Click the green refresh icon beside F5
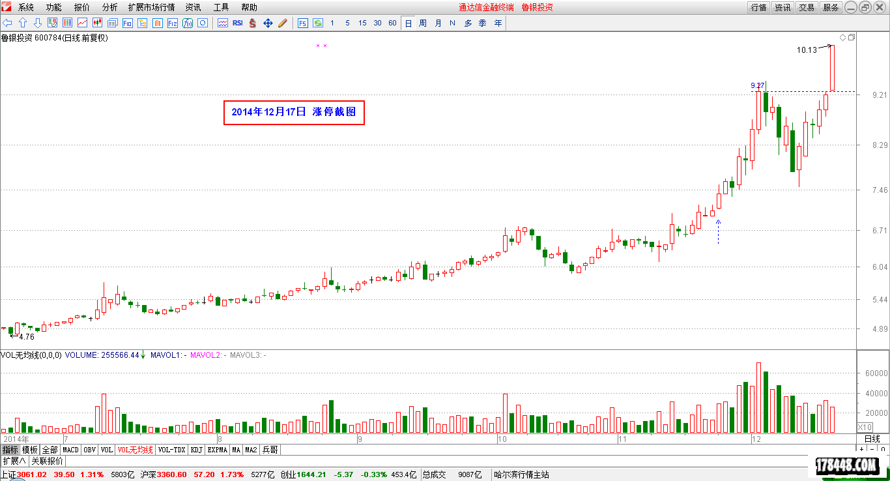The width and height of the screenshot is (890, 481). (x=318, y=23)
